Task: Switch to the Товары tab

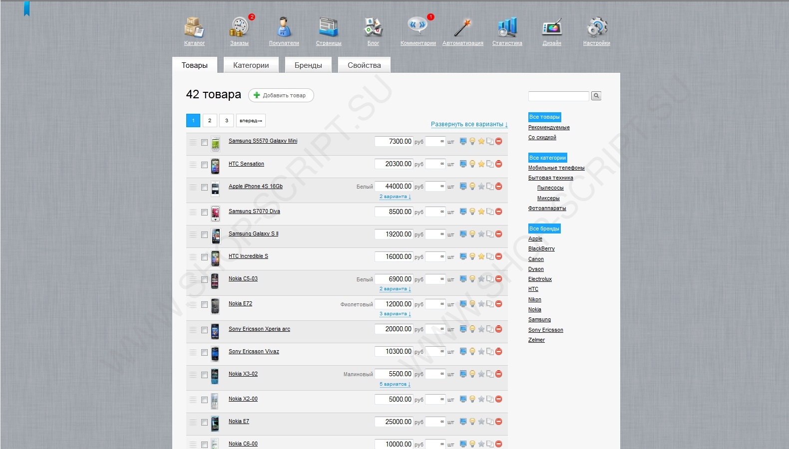Action: pos(195,65)
